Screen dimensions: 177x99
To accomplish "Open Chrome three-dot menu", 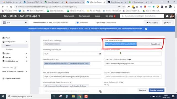I will click(175, 7).
